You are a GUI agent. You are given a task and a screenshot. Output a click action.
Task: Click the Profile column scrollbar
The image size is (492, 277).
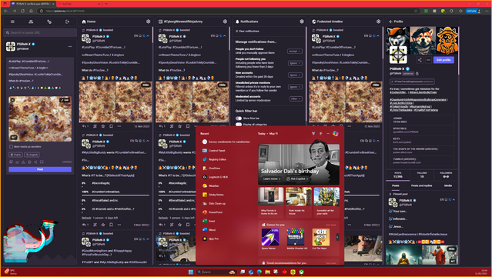458,50
